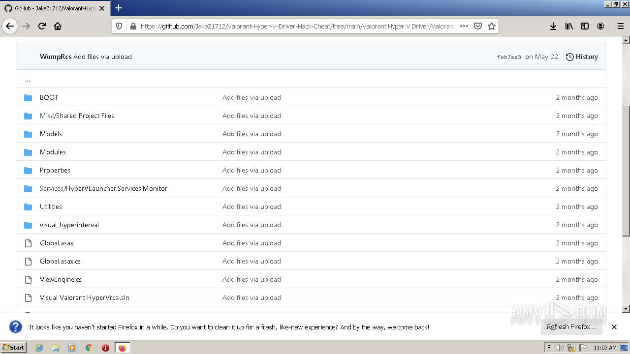Open the commit History link
630x354 pixels.
click(582, 57)
